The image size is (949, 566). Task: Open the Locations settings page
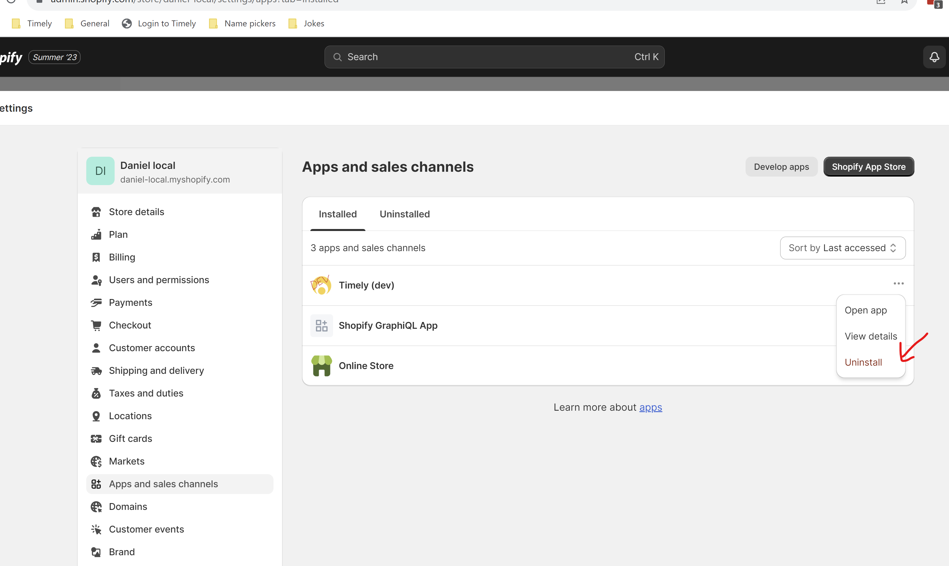180,416
